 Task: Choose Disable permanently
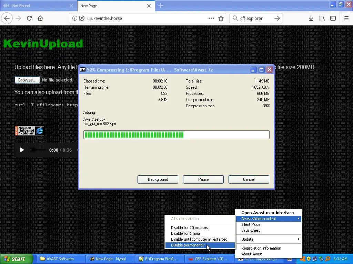click(x=200, y=245)
